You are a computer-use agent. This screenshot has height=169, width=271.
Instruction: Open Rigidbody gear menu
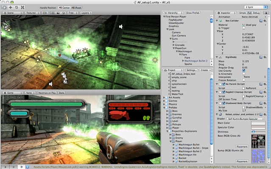click(265, 57)
